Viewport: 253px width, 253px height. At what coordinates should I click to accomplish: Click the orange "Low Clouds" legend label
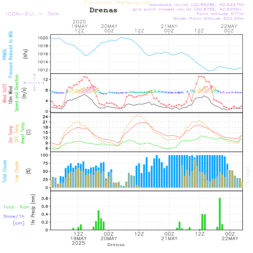(17, 171)
